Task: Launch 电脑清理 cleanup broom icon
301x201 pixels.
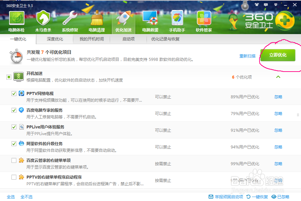Action: pyautogui.click(x=96, y=21)
